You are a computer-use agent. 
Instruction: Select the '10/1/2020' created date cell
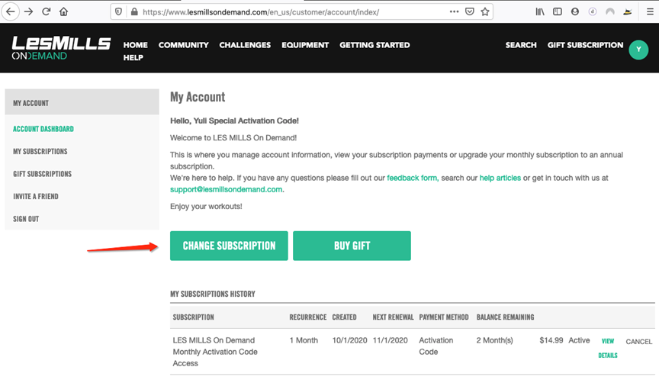pos(349,340)
